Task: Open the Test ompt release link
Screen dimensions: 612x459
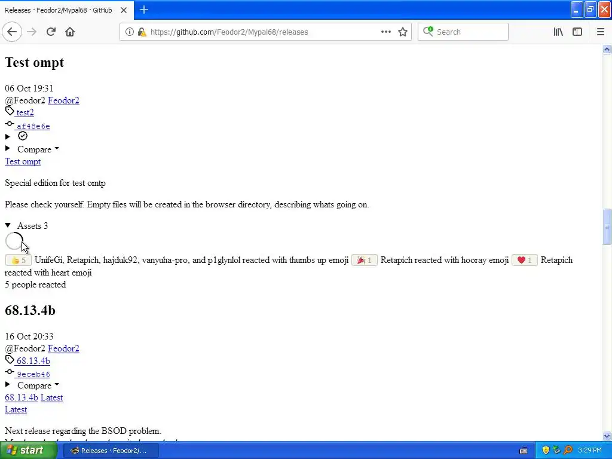Action: pyautogui.click(x=23, y=161)
